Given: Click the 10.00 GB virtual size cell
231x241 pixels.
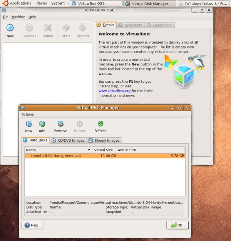Looking at the screenshot, I should coord(108,156).
